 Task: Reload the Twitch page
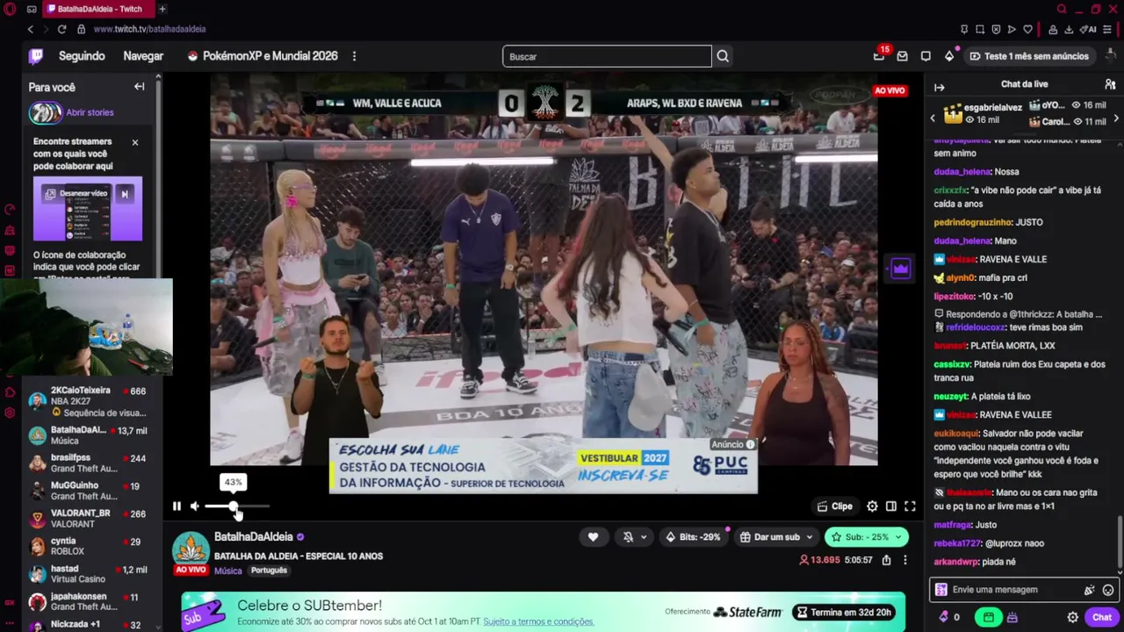[61, 29]
